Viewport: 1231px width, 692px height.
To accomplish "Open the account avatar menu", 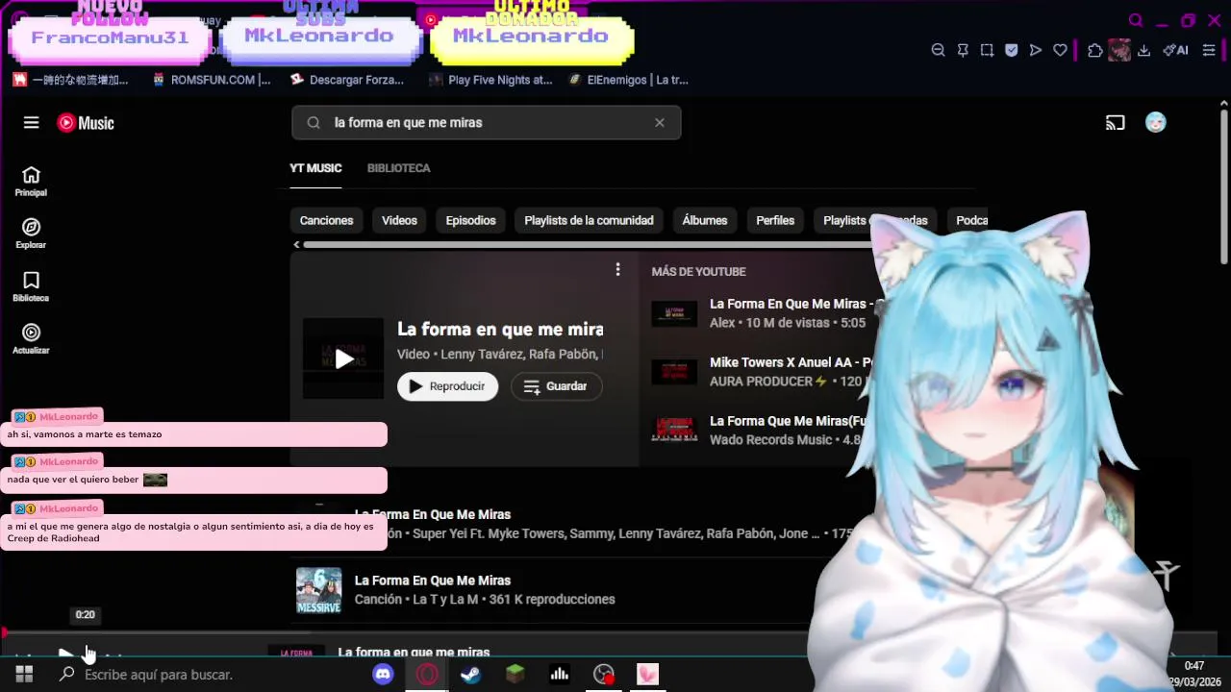I will [x=1156, y=122].
